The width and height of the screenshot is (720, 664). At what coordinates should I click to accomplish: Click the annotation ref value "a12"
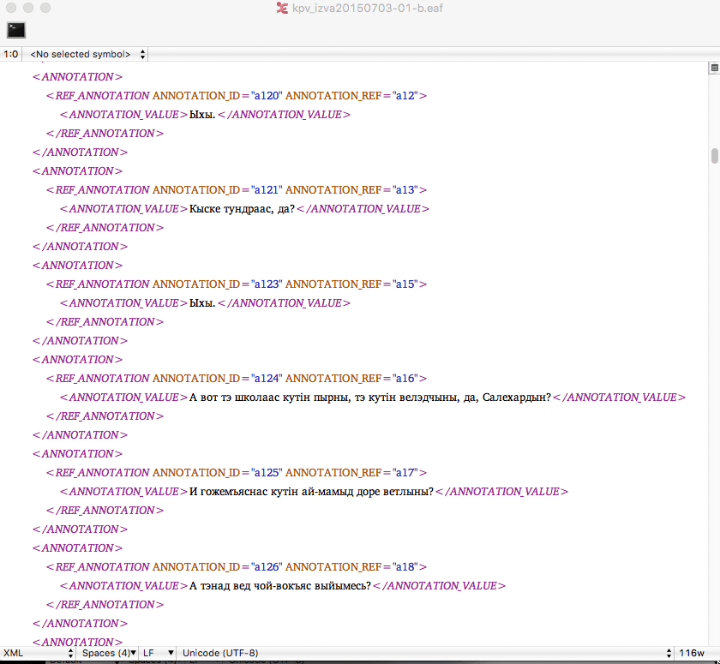[405, 95]
